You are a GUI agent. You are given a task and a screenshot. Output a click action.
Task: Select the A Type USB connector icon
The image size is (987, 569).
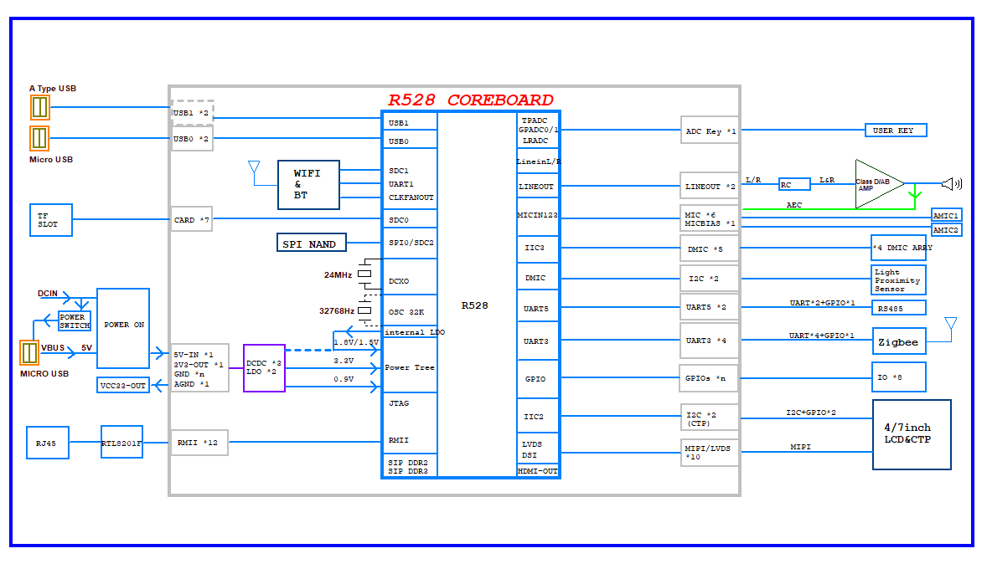coord(39,106)
